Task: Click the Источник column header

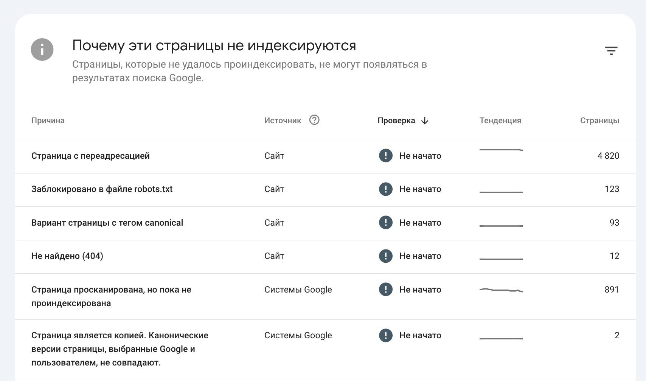Action: [x=283, y=120]
